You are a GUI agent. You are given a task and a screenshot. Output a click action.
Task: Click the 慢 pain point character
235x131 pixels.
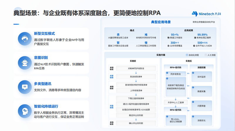click(x=146, y=43)
